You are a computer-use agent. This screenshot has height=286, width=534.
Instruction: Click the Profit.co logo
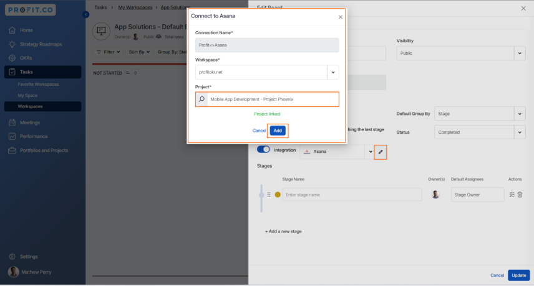point(31,10)
